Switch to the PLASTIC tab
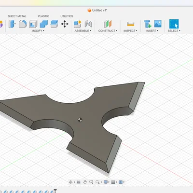This screenshot has width=193, height=193. coord(43,16)
